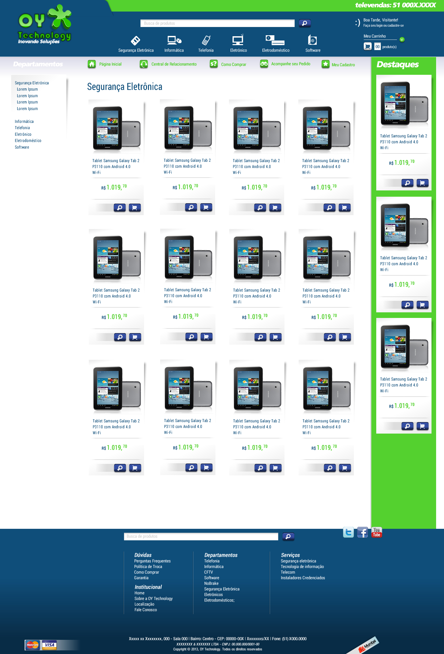Click the first Destaques tablet thumbnail

point(404,103)
